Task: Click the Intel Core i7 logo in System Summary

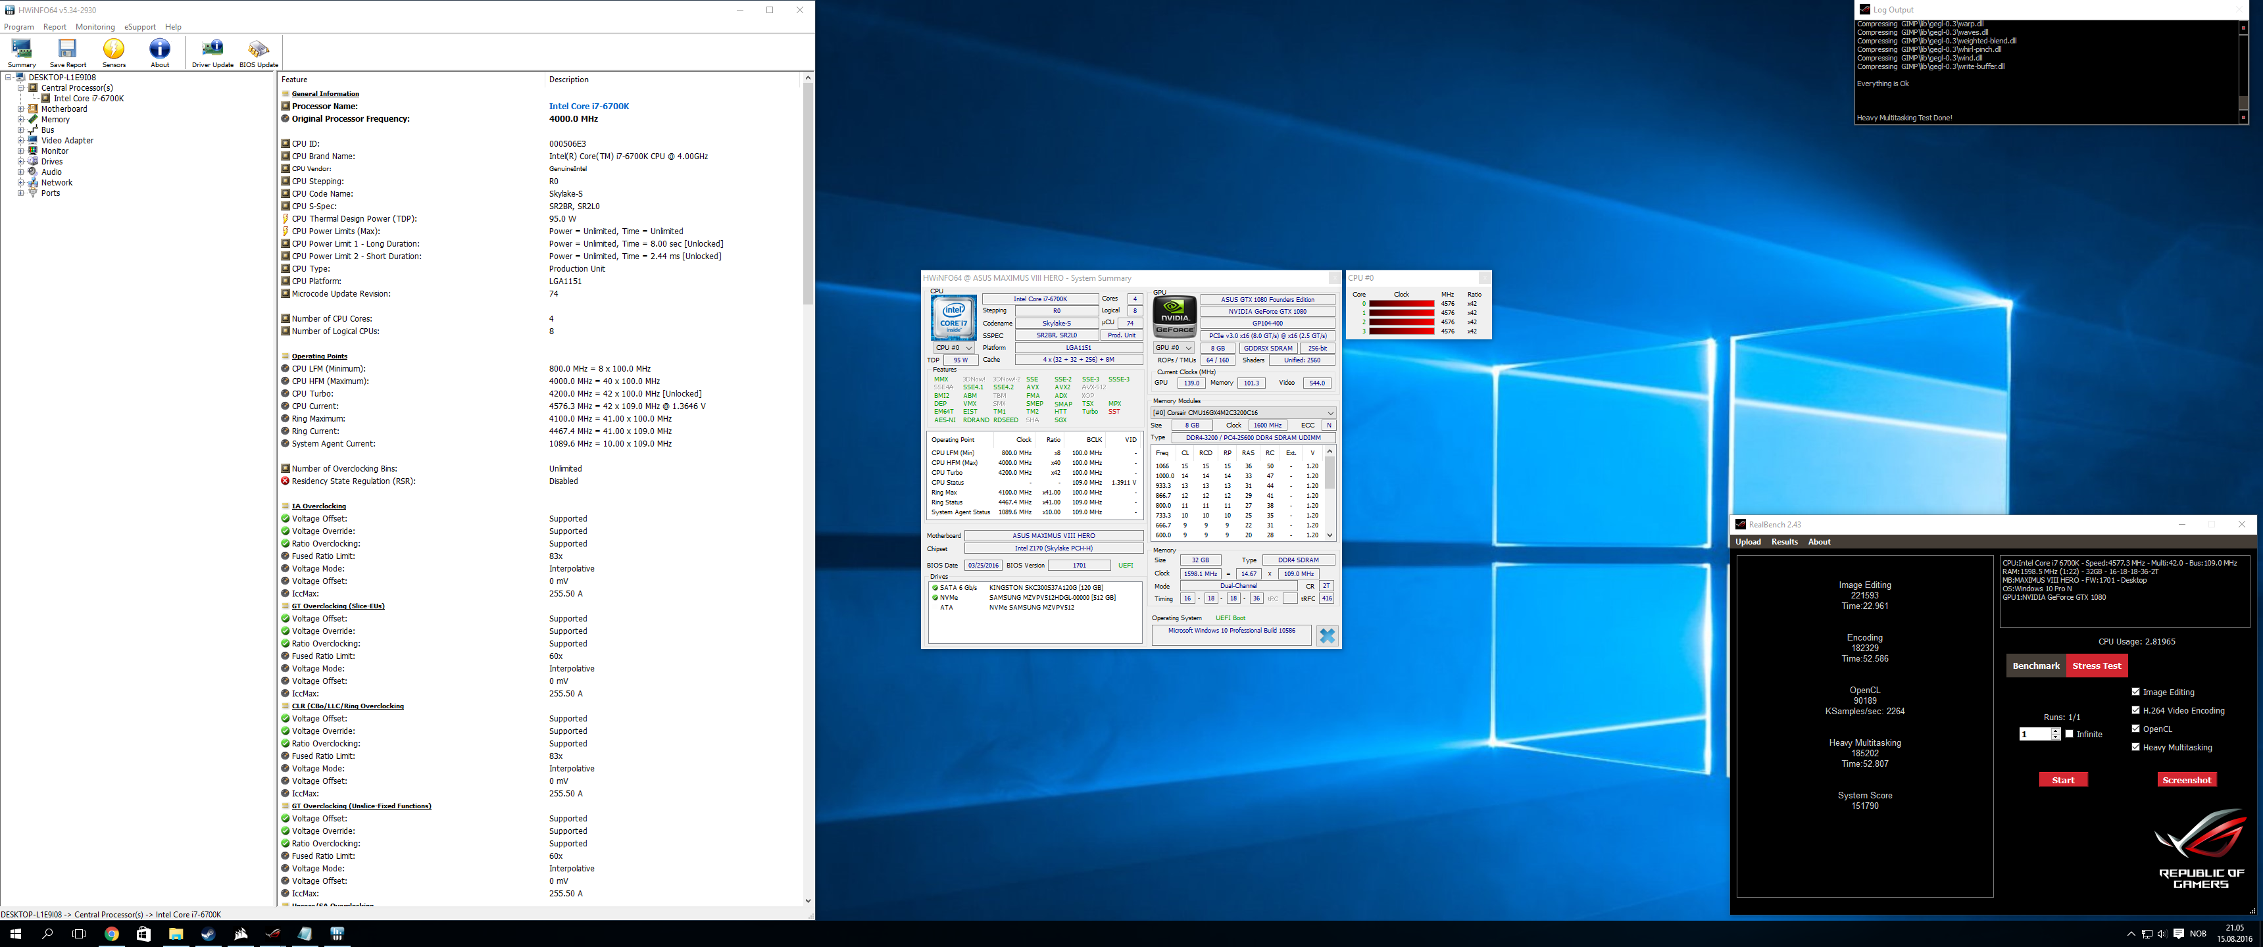Action: click(953, 317)
